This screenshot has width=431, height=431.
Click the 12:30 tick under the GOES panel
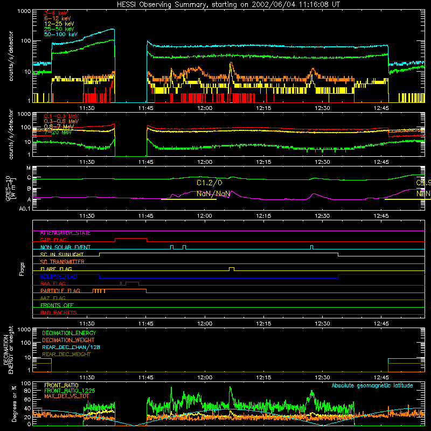(322, 216)
